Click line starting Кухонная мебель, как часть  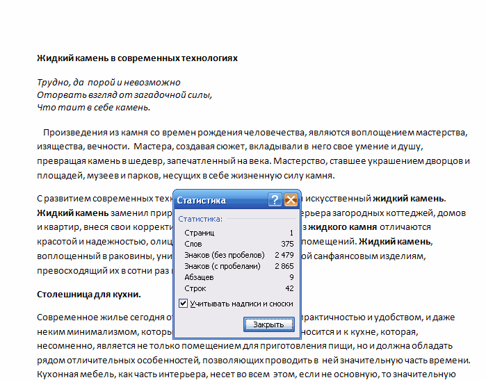click(246, 374)
